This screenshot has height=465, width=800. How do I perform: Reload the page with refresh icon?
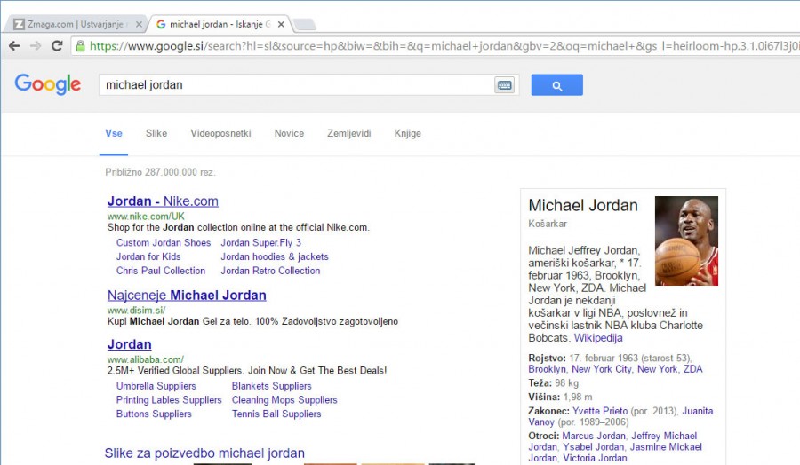(x=57, y=45)
